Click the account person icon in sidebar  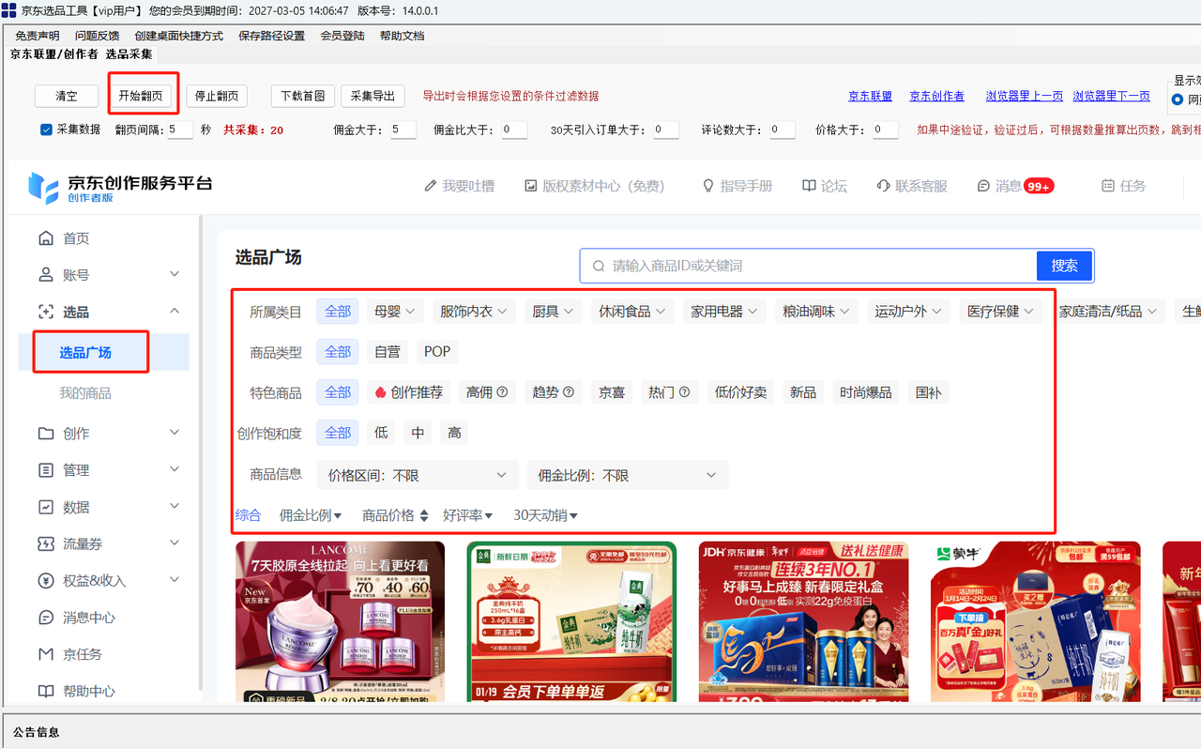click(x=45, y=275)
